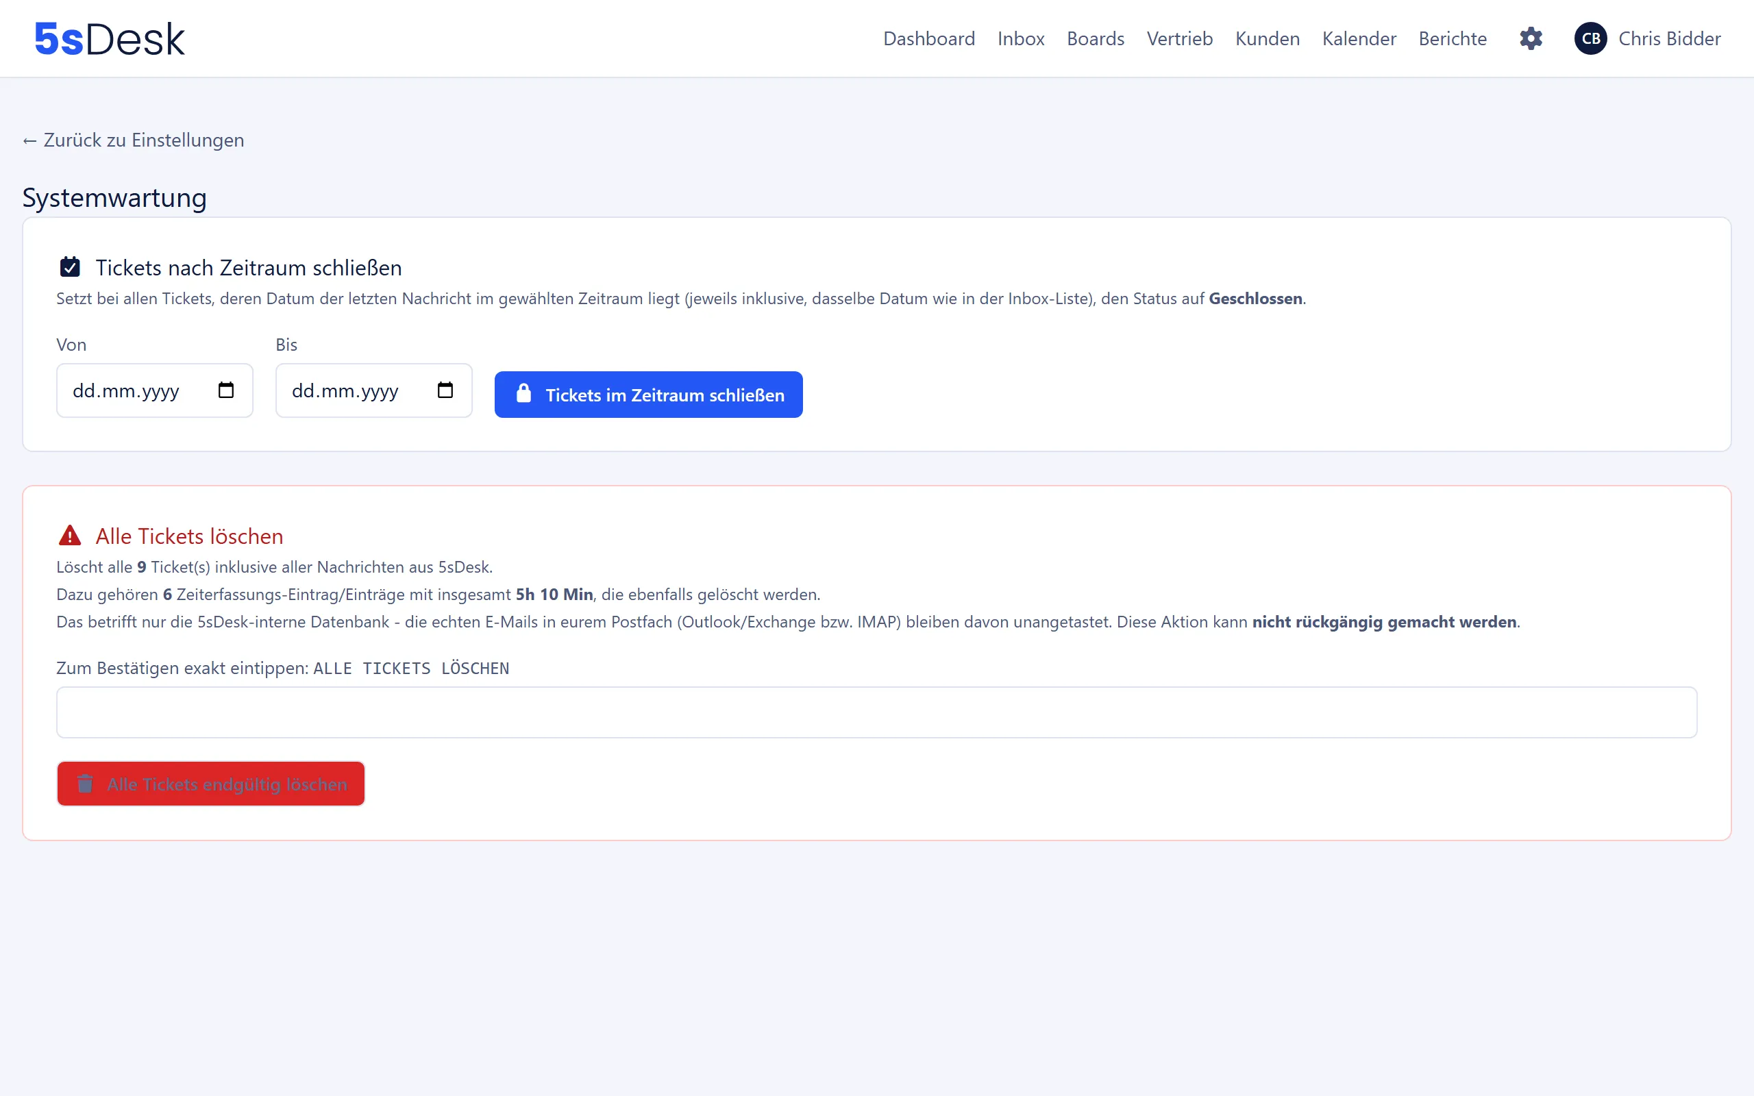1754x1096 pixels.
Task: Click the delete confirmation text field
Action: tap(876, 712)
